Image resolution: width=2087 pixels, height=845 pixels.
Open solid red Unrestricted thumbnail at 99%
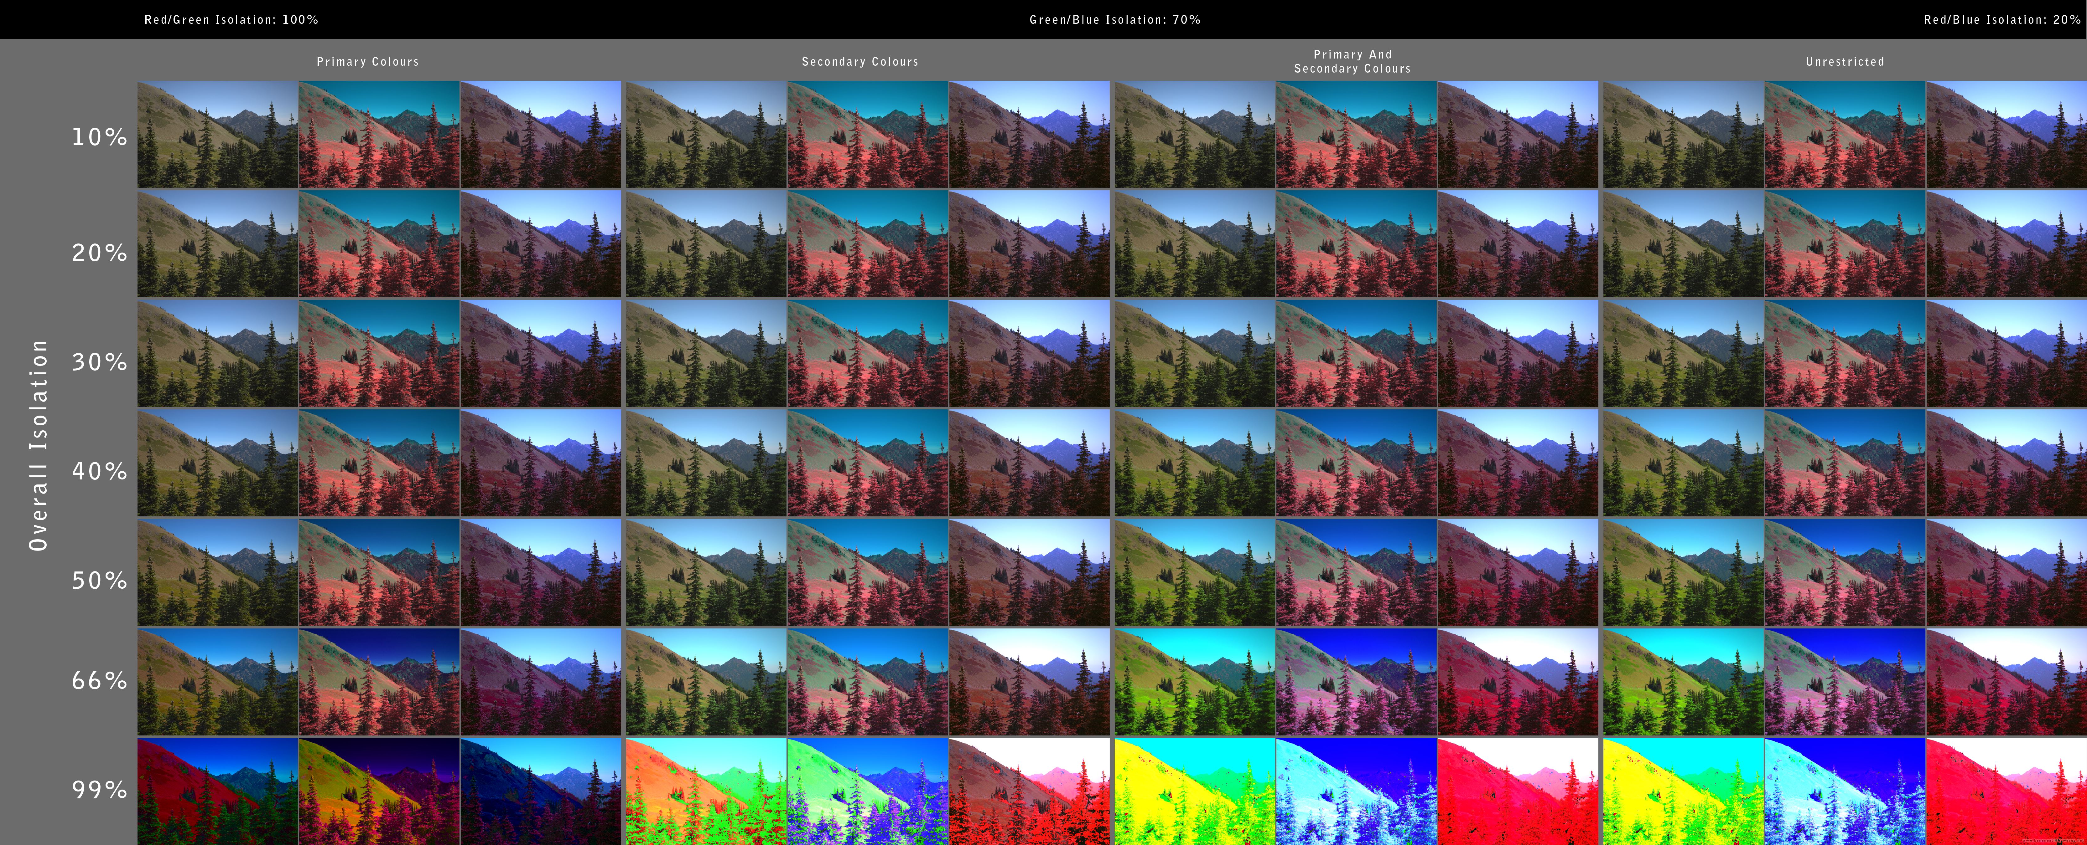(2007, 791)
